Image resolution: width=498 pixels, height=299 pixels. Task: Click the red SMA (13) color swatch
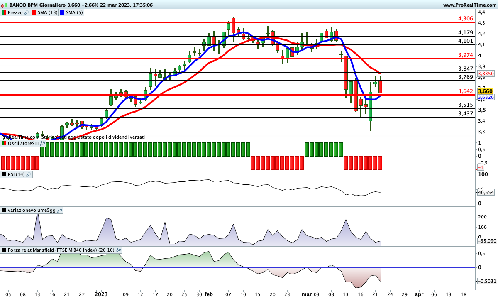[34, 12]
